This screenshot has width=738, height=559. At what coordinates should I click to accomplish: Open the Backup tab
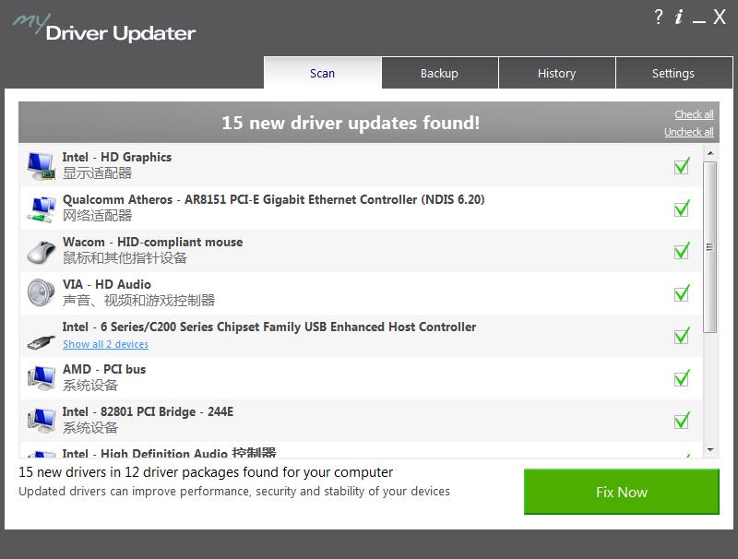(x=440, y=73)
